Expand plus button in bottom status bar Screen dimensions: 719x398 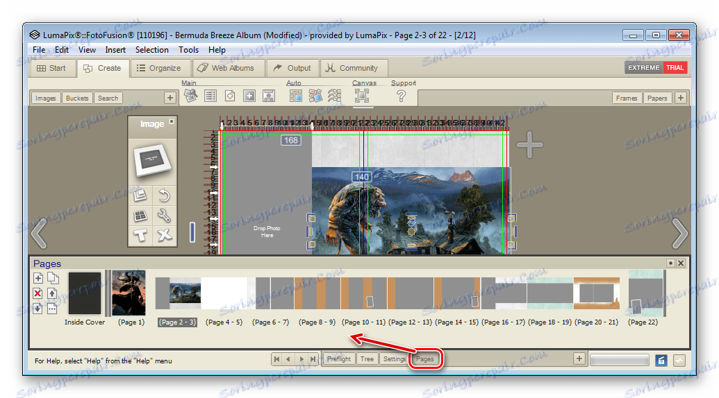579,358
